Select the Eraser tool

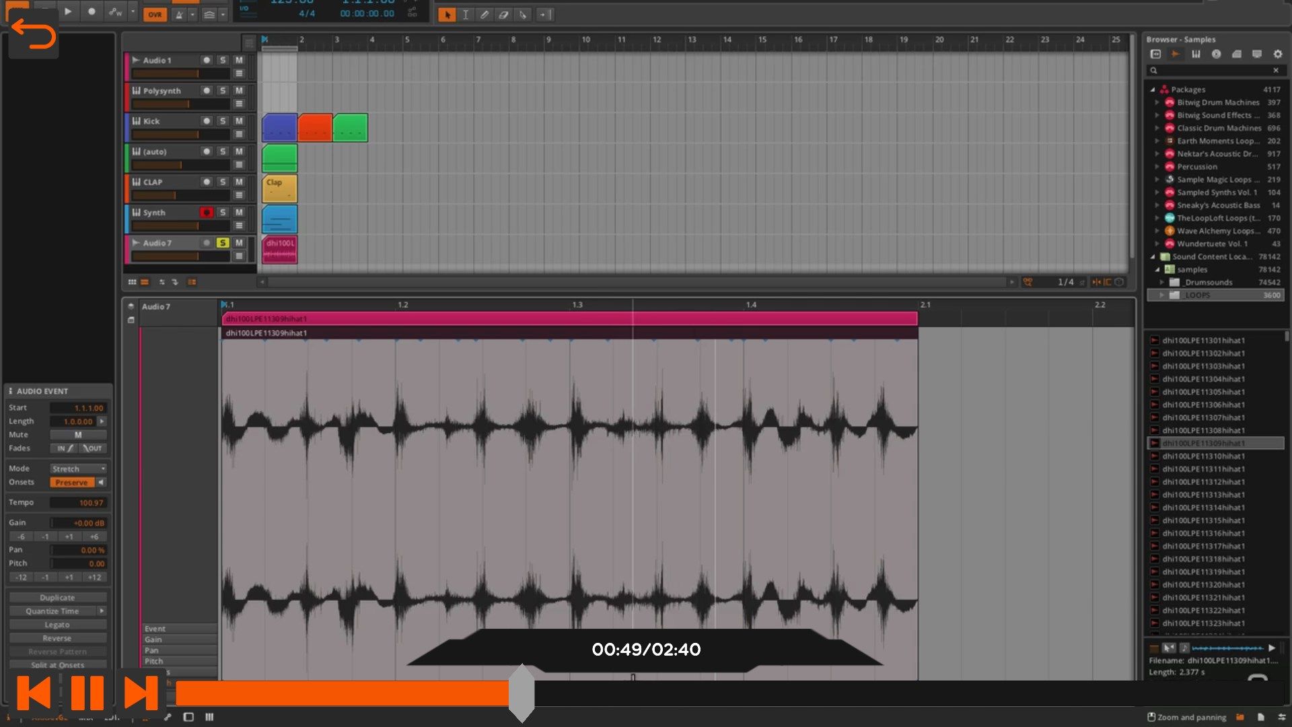coord(503,14)
